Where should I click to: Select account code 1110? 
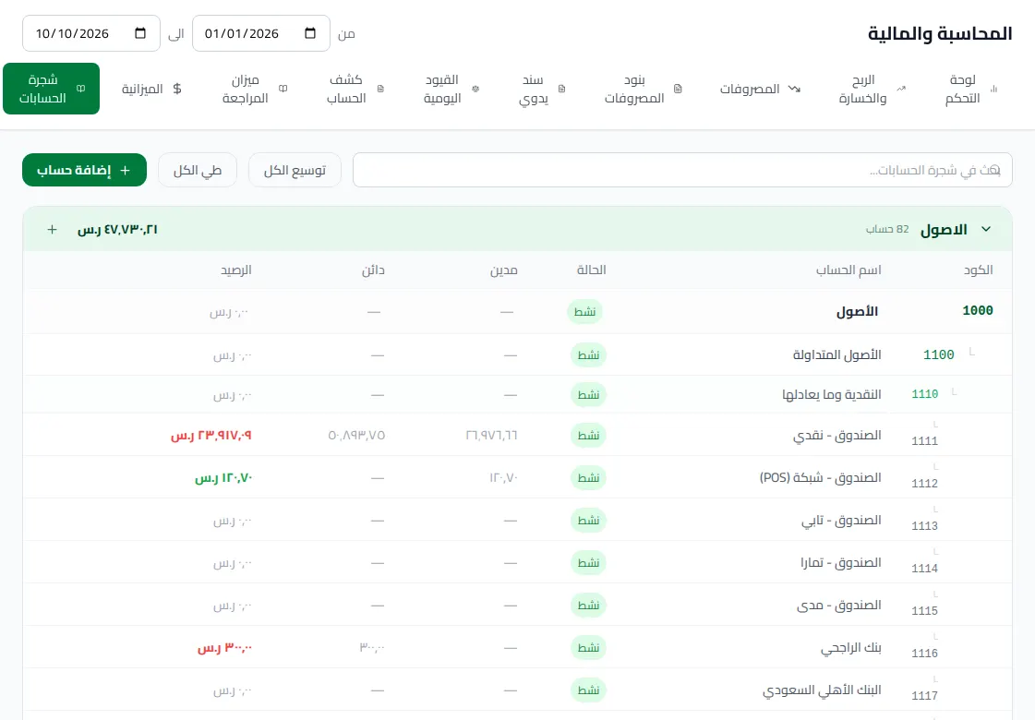(925, 394)
